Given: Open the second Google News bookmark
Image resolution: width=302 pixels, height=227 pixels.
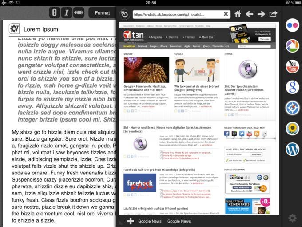Looking at the screenshot, I should pyautogui.click(x=179, y=221).
